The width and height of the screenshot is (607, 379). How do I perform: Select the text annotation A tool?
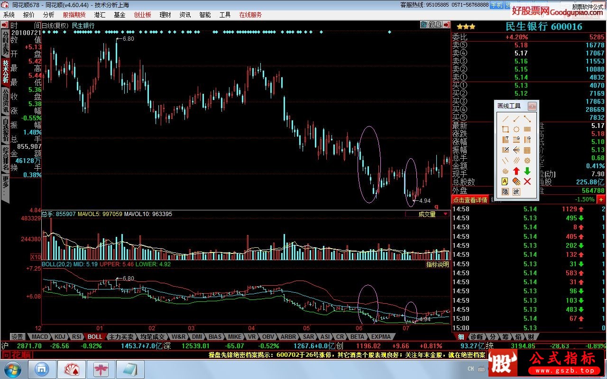point(506,181)
